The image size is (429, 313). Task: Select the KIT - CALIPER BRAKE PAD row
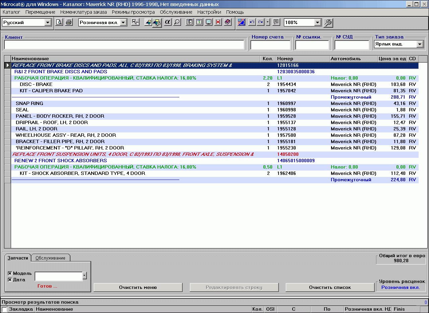[x=215, y=91]
